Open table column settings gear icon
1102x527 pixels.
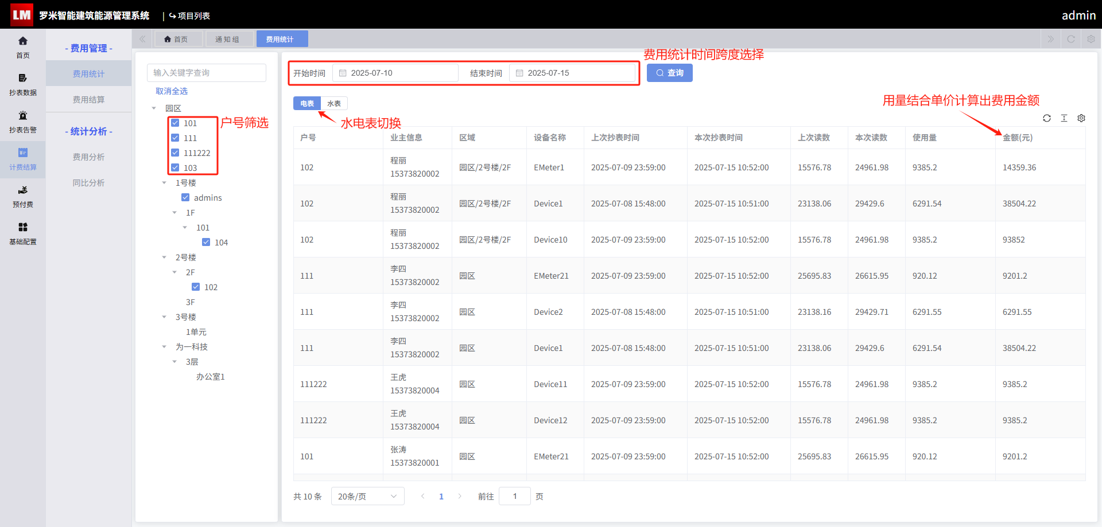coord(1081,118)
